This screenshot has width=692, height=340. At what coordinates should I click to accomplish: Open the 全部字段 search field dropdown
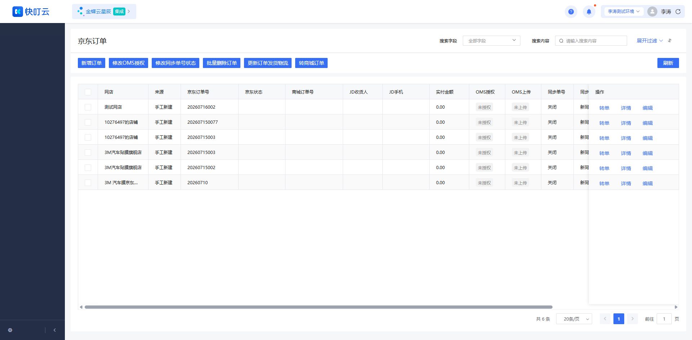[x=491, y=41]
